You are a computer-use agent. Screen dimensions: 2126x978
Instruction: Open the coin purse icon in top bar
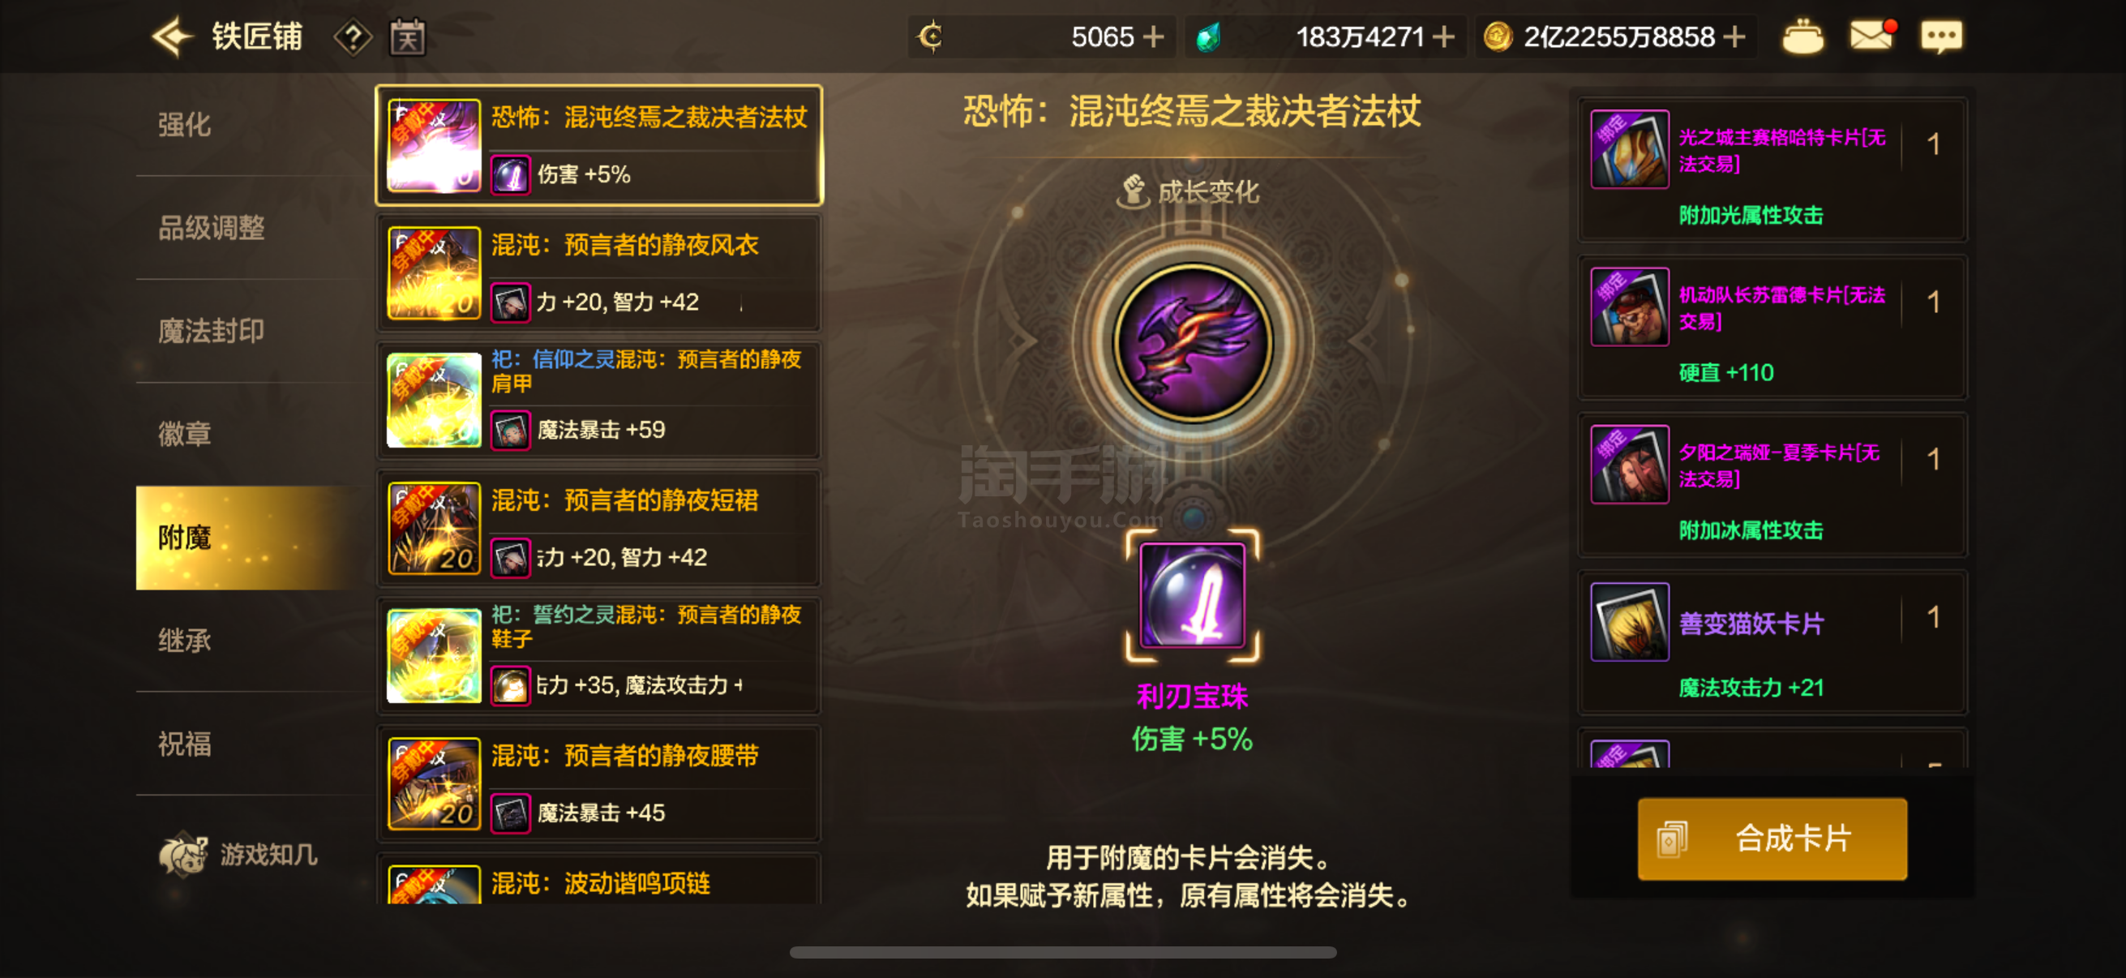click(x=1802, y=36)
